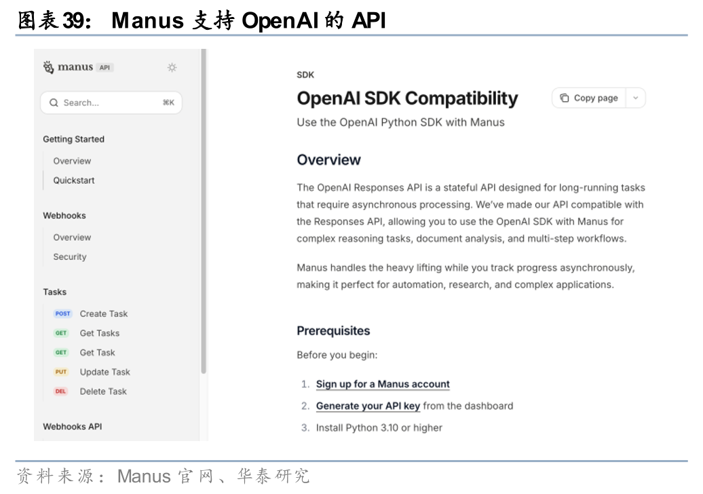Click the Tasks section heading
The height and width of the screenshot is (494, 703).
click(55, 292)
